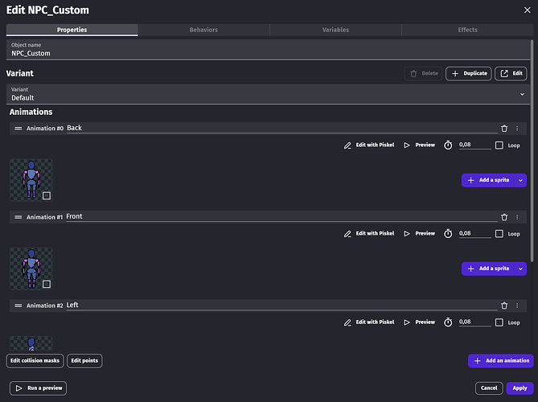538x402 pixels.
Task: Add a sprite to Back animation
Action: 488,180
